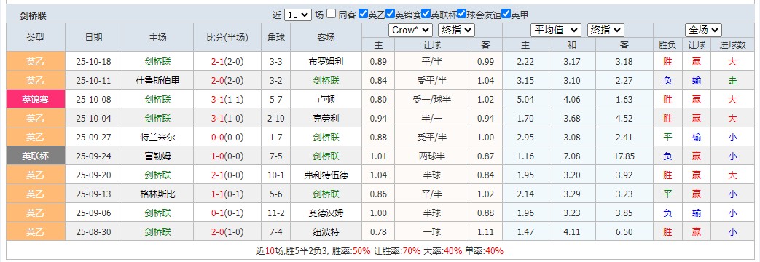760x262 pixels.
Task: Open the 全场 period dropdown
Action: 703,30
